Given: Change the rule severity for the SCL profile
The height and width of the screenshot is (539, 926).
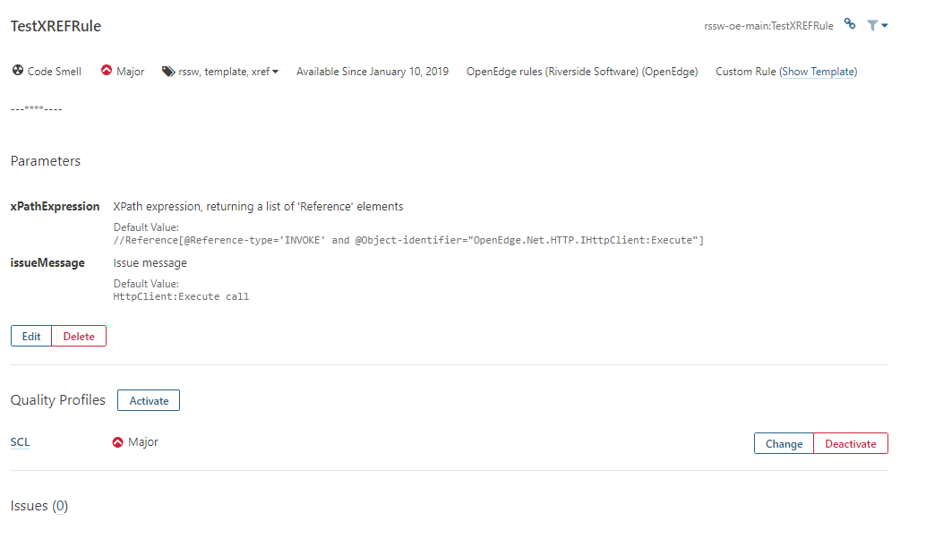Looking at the screenshot, I should 783,443.
